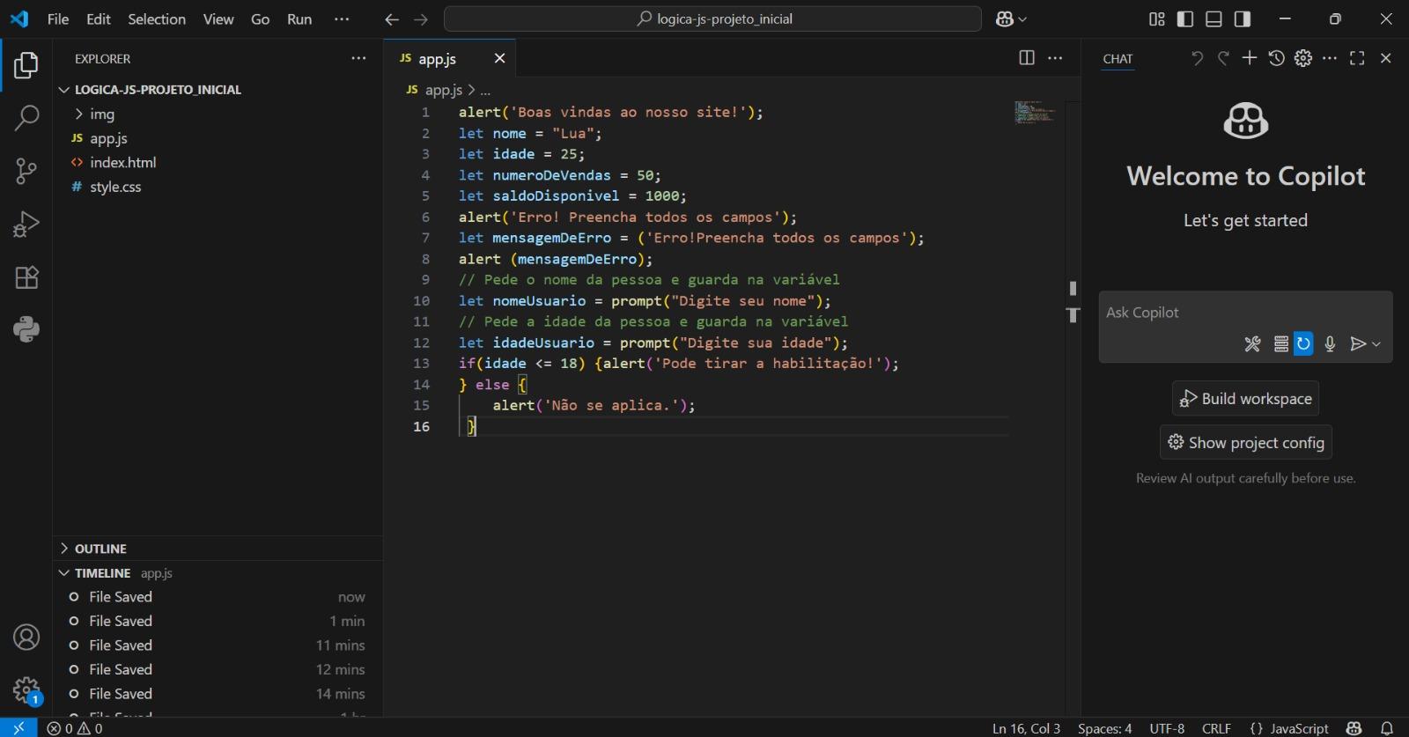The image size is (1409, 737).
Task: Open notifications bell in status bar
Action: tap(1387, 728)
